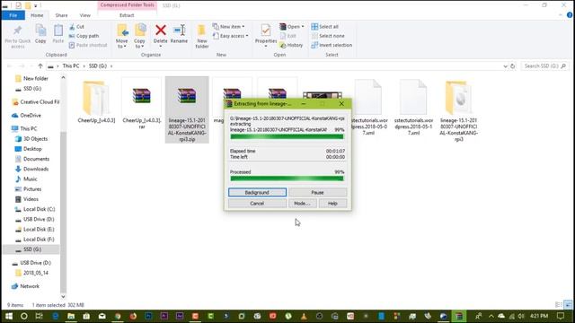Viewport: 575px width, 323px height.
Task: Select CheerUp_[v4.0.3].rar archive
Action: [142, 104]
